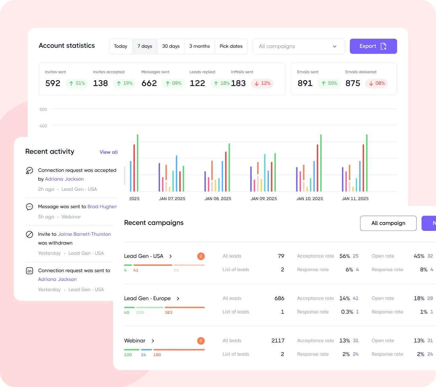This screenshot has height=387, width=436.
Task: Click the 45% open rate for Lead Gen - USA
Action: [419, 256]
